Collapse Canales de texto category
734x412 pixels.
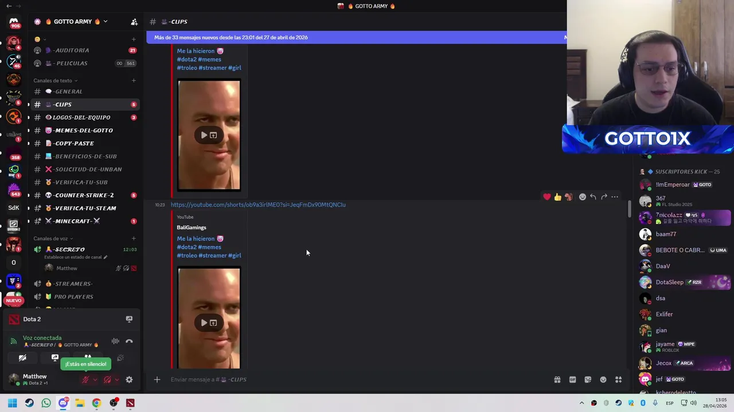55,81
